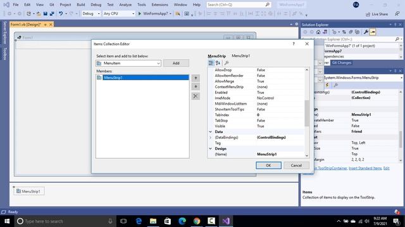
Task: Click the Enabled property value True
Action: pos(260,93)
